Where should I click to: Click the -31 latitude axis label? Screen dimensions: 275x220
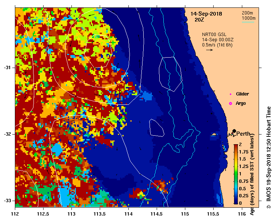click(7, 68)
